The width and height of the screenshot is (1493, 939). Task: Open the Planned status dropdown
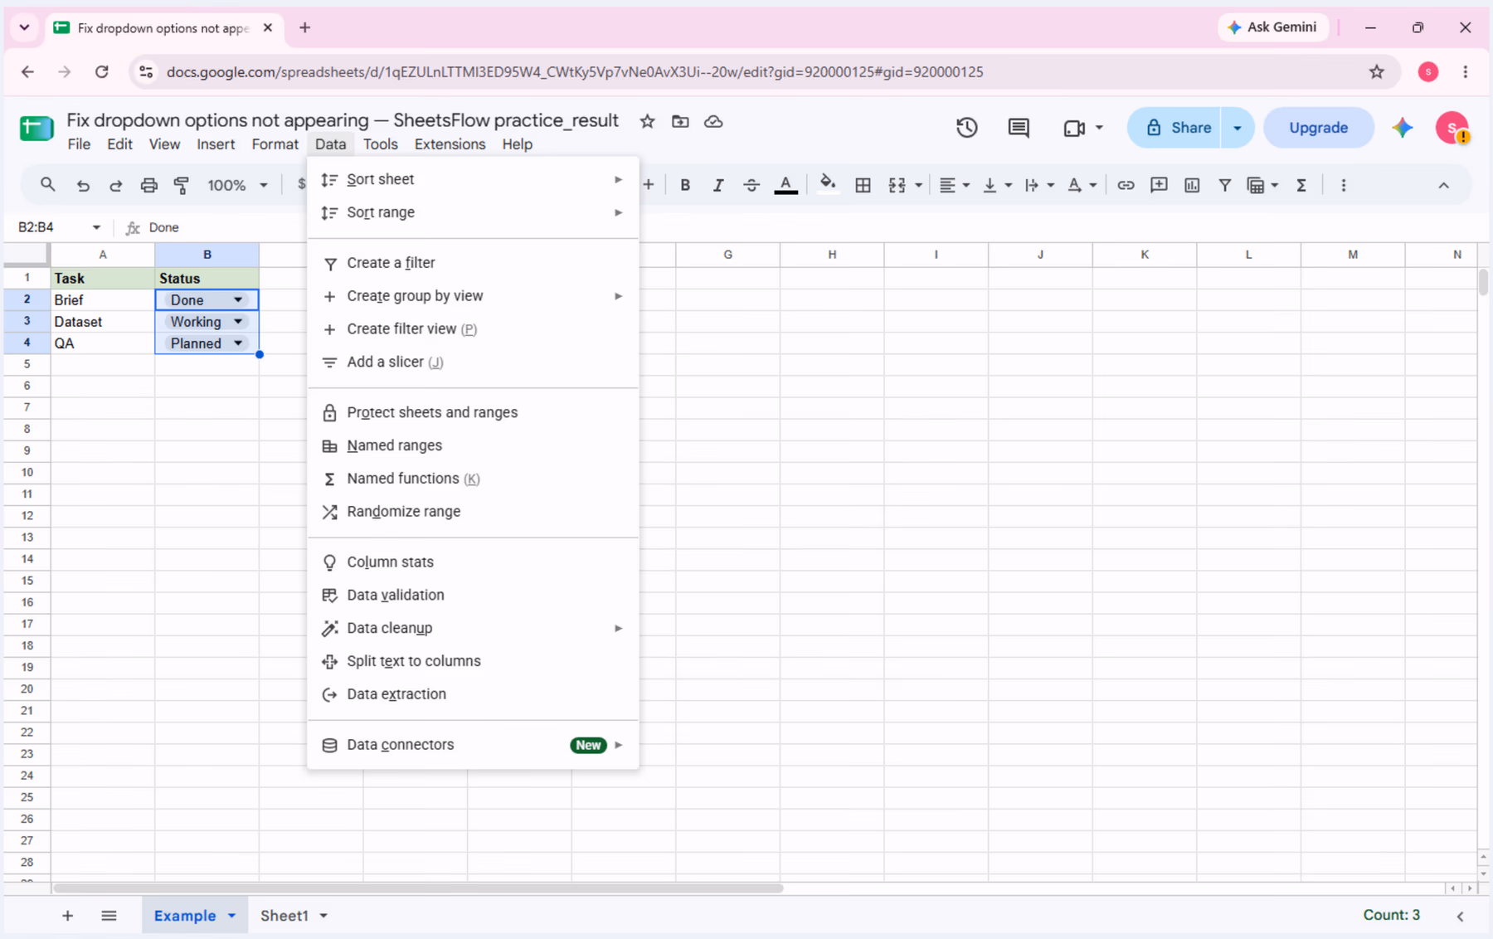238,343
